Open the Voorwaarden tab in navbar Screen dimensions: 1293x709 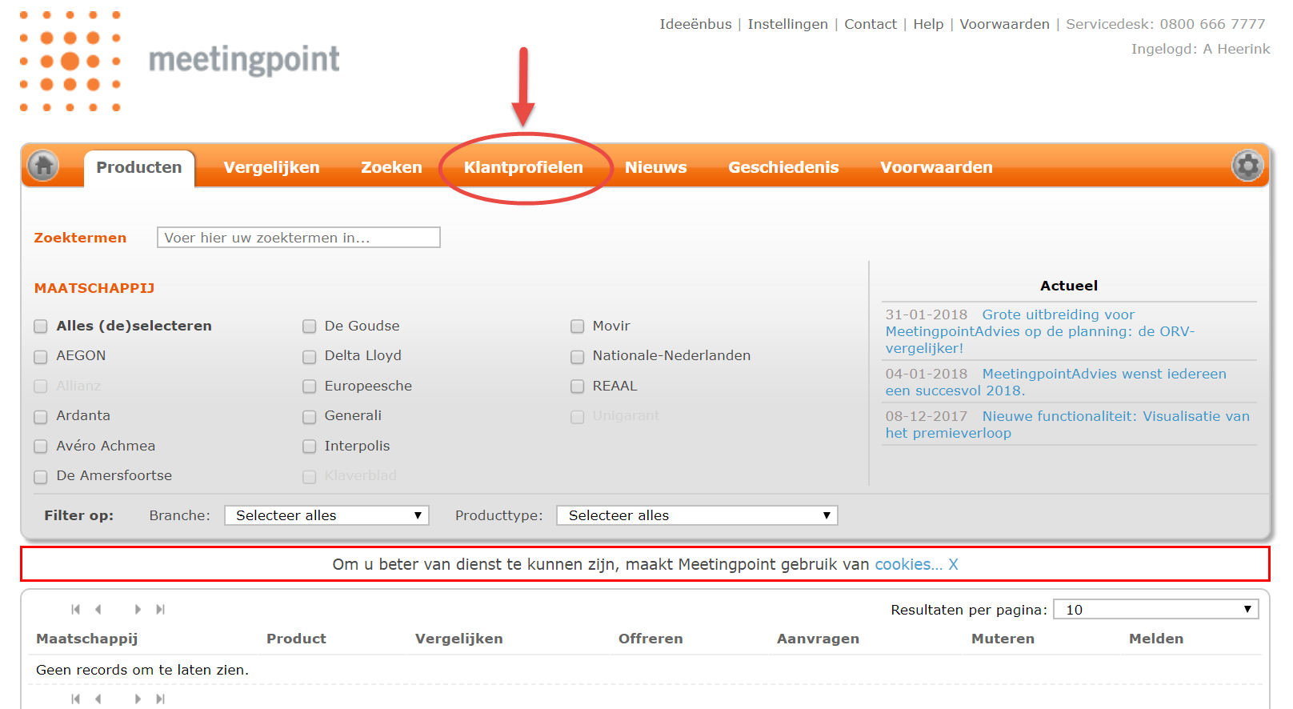pyautogui.click(x=936, y=167)
